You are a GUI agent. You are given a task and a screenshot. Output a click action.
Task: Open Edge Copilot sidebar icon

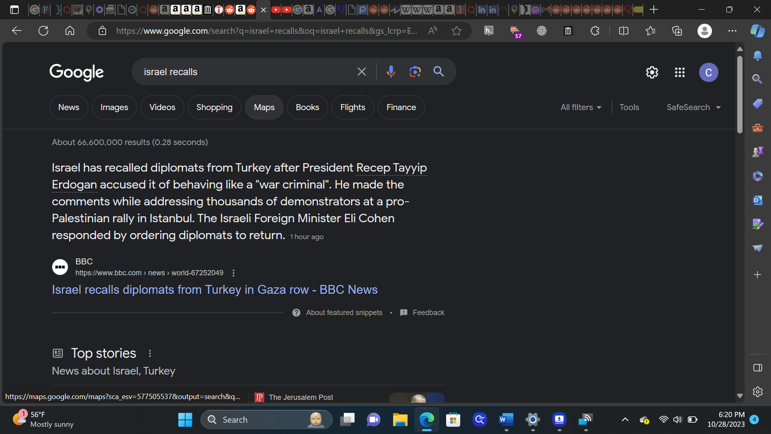click(x=757, y=31)
